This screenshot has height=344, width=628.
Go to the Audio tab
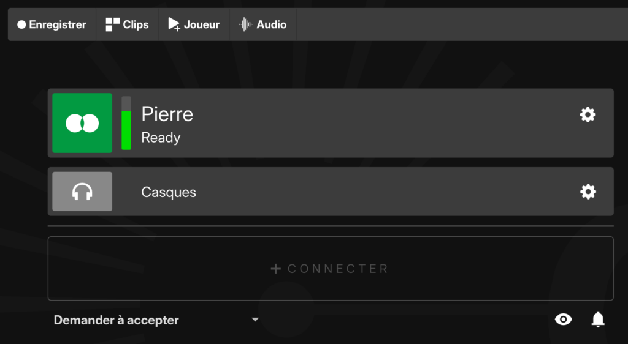click(262, 24)
